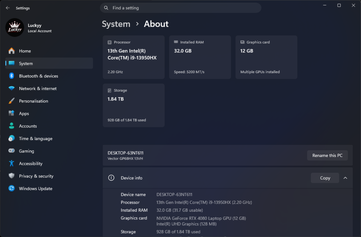Click the Graphics card tile

click(266, 57)
